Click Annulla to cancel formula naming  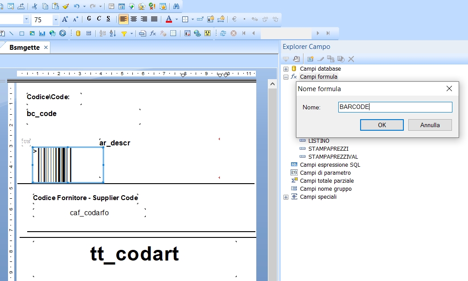click(430, 125)
